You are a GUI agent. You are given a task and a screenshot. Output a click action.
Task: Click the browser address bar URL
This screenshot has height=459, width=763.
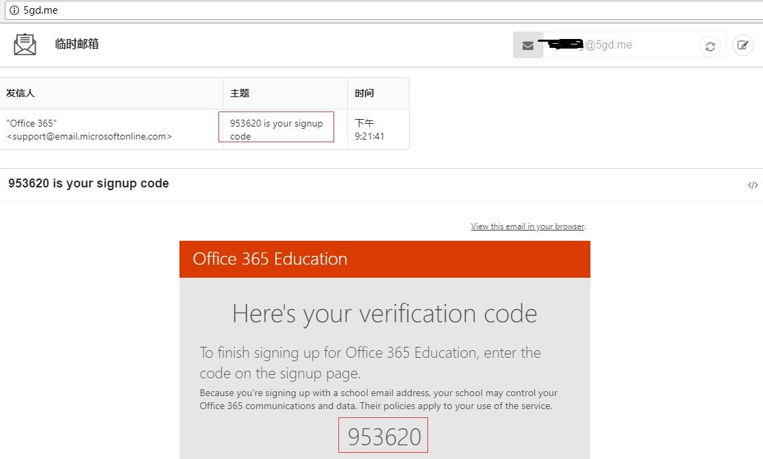[x=41, y=10]
